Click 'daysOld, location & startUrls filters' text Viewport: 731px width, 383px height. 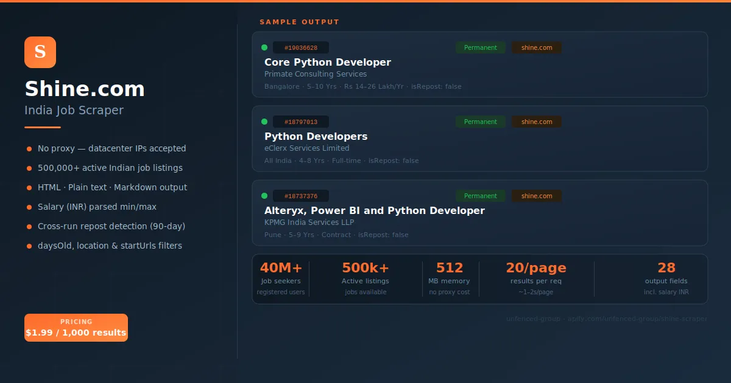pos(110,246)
